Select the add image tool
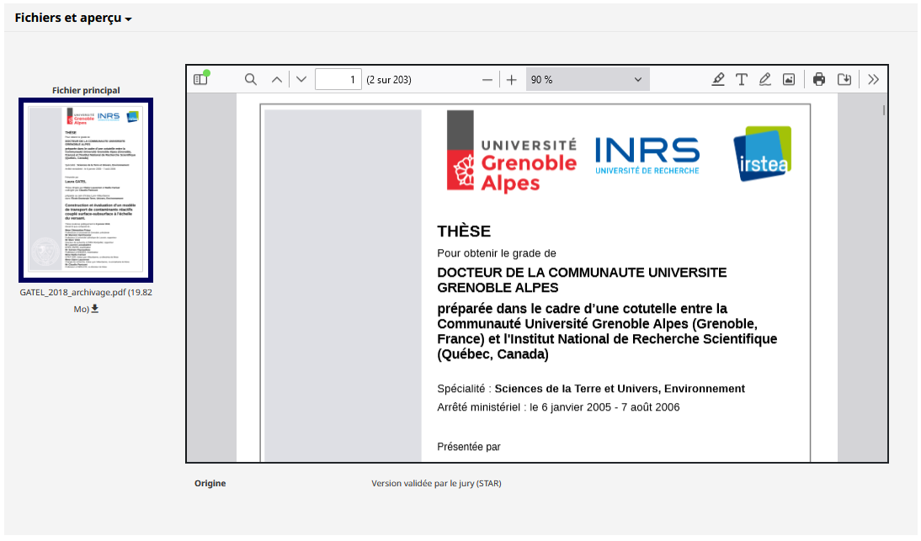 (789, 79)
